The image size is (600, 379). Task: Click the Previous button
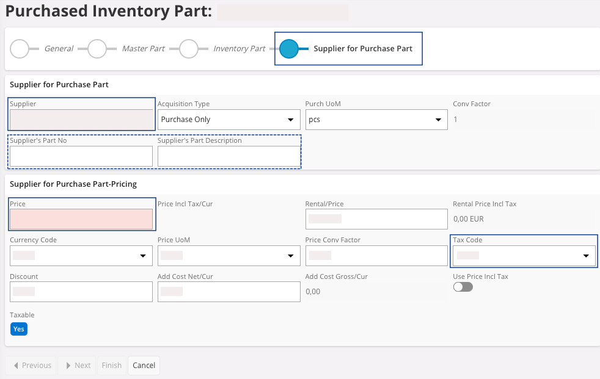pos(31,366)
